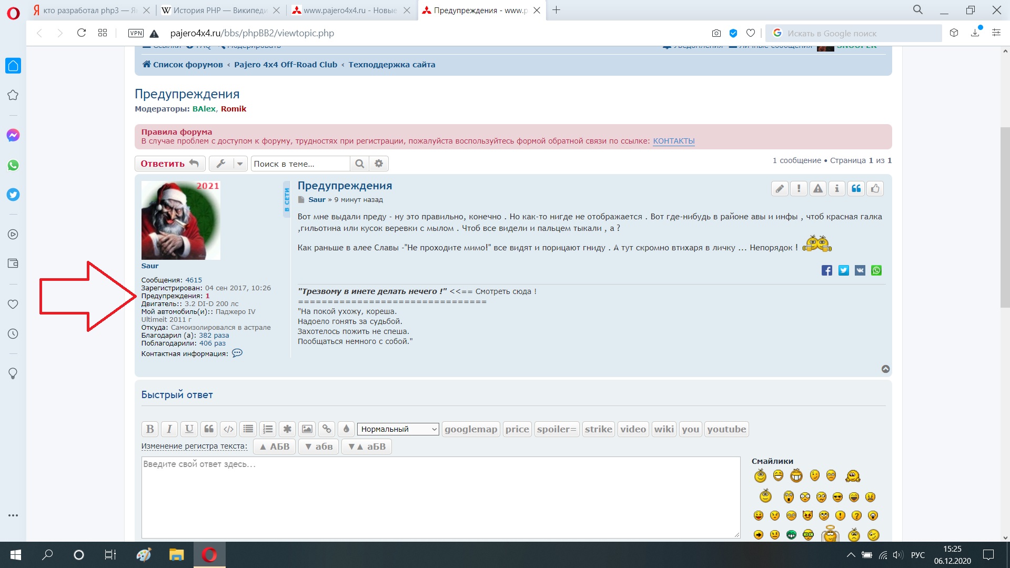Click the quote post icon
The image size is (1010, 568).
click(856, 189)
